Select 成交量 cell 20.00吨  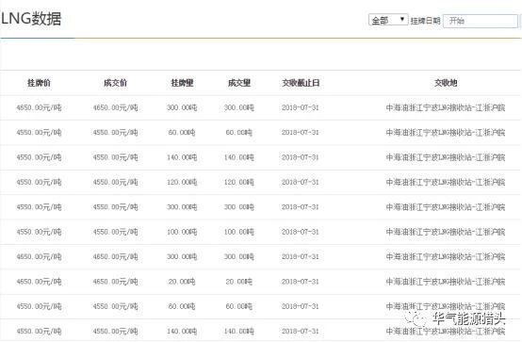coord(238,282)
